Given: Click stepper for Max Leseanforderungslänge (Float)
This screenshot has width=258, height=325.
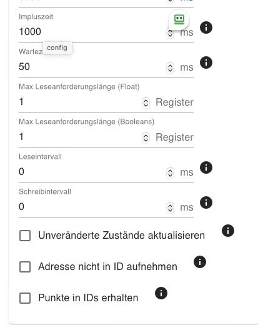Looking at the screenshot, I should point(146,102).
